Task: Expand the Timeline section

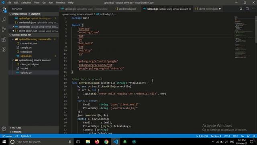Action: (x=34, y=132)
